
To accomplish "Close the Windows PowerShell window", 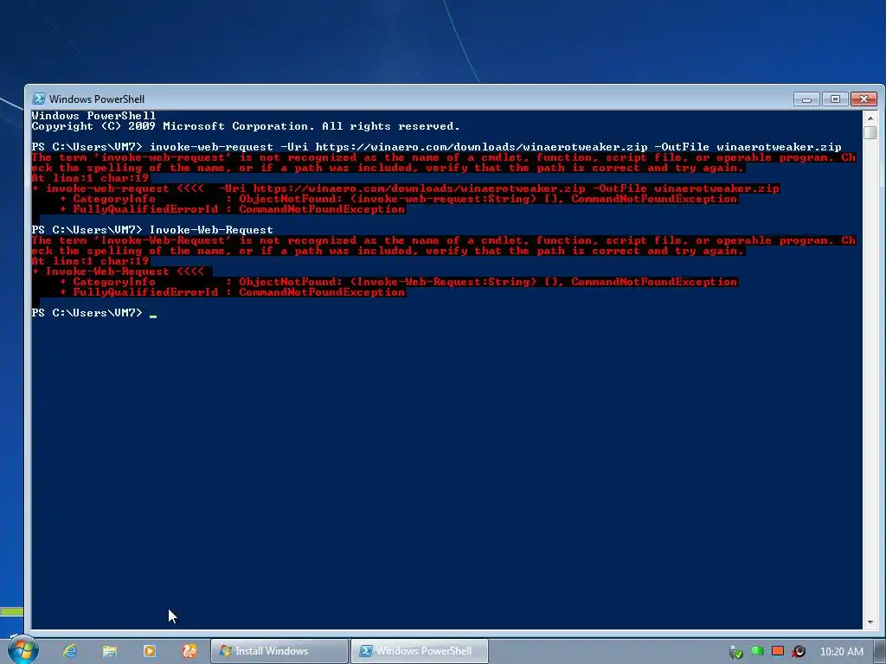I will tap(864, 99).
